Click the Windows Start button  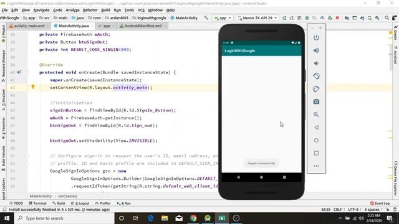tap(7, 218)
